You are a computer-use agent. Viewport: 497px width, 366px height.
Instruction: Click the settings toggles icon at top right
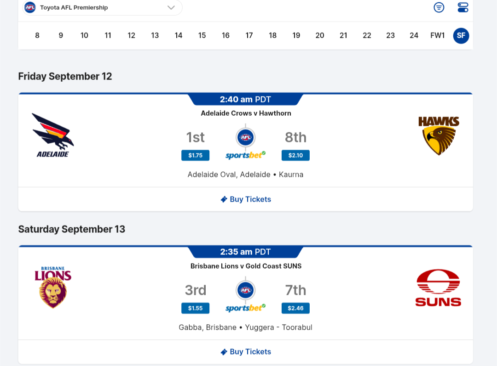pyautogui.click(x=463, y=7)
